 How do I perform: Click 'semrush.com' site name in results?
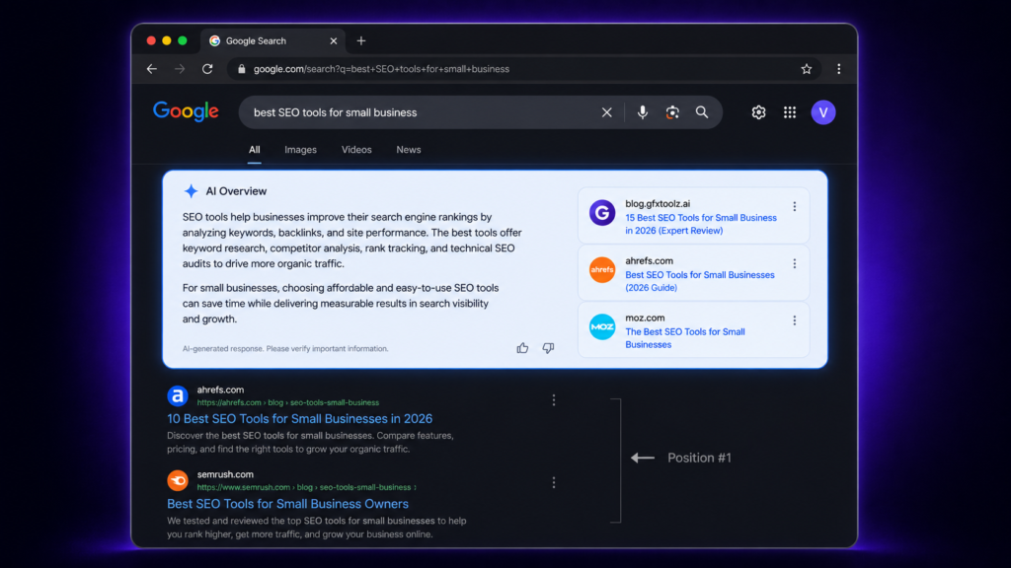coord(225,474)
